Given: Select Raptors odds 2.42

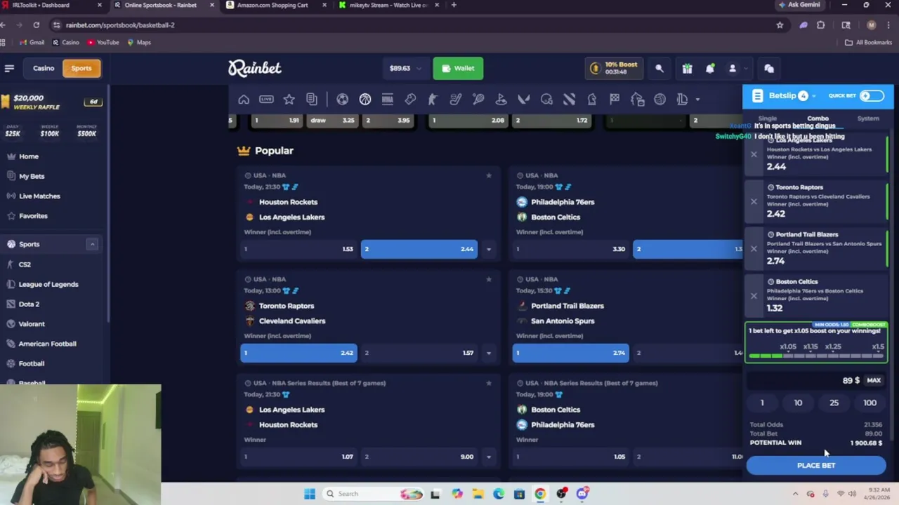Looking at the screenshot, I should pos(298,353).
